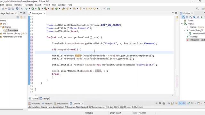Viewport: 205px width, 115px height.
Task: Expand the new Runnable node in Outline
Action: click(187, 34)
